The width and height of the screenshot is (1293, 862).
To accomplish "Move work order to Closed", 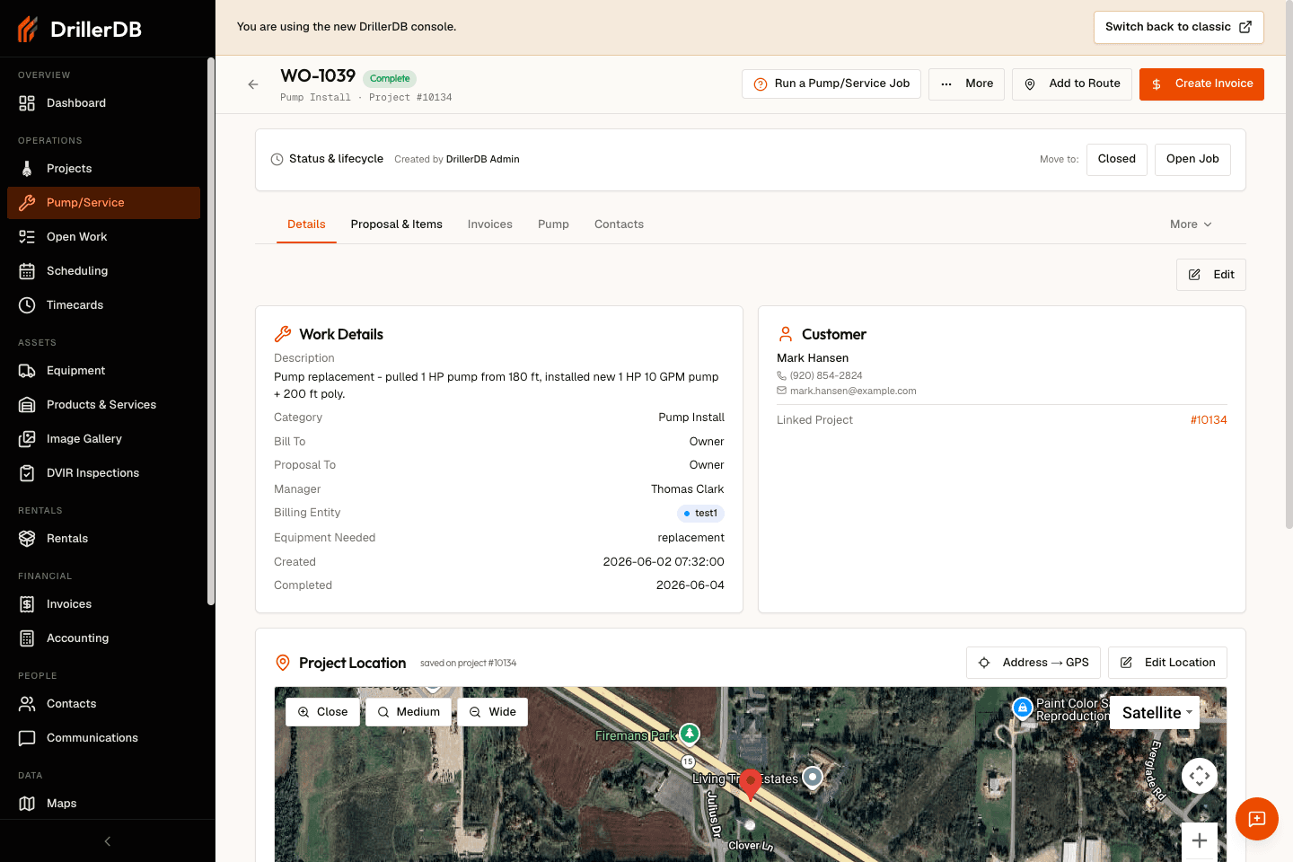I will pos(1116,160).
